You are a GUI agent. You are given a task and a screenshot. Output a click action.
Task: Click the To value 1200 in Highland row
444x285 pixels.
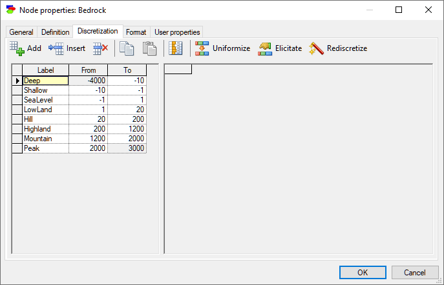pyautogui.click(x=127, y=129)
